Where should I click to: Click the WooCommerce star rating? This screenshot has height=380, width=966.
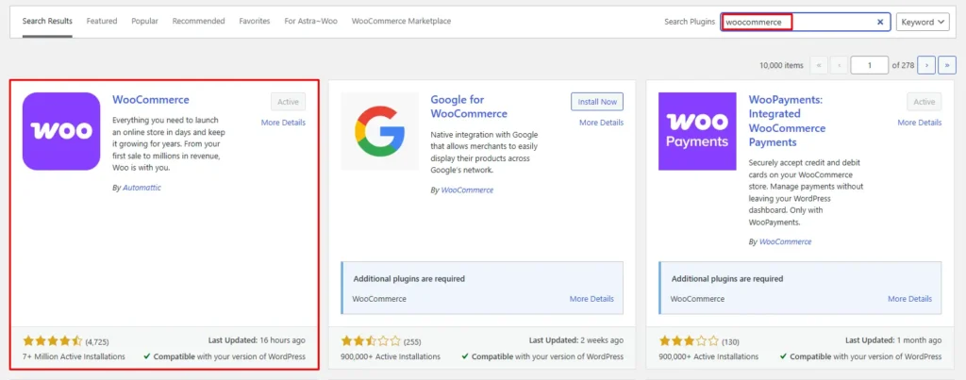coord(53,341)
